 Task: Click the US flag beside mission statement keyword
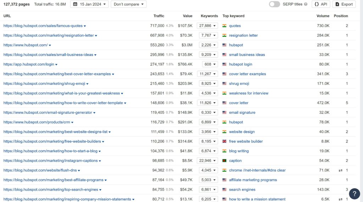(x=224, y=199)
